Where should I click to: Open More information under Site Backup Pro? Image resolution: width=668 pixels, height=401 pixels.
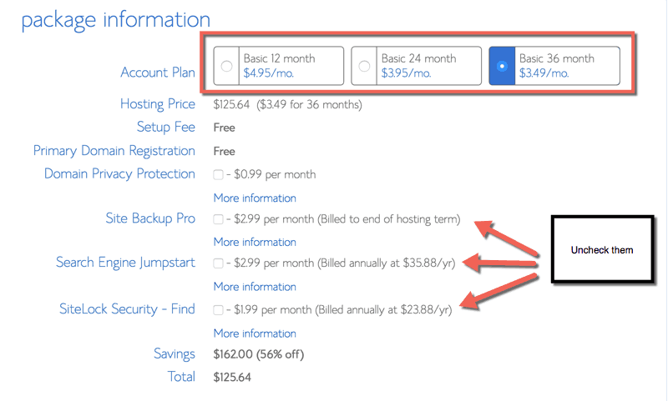[x=255, y=242]
